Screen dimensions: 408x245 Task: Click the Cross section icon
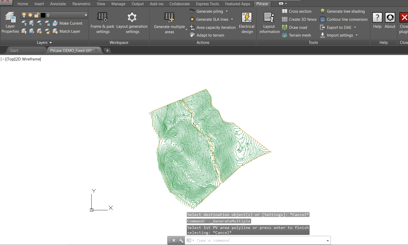pos(285,11)
